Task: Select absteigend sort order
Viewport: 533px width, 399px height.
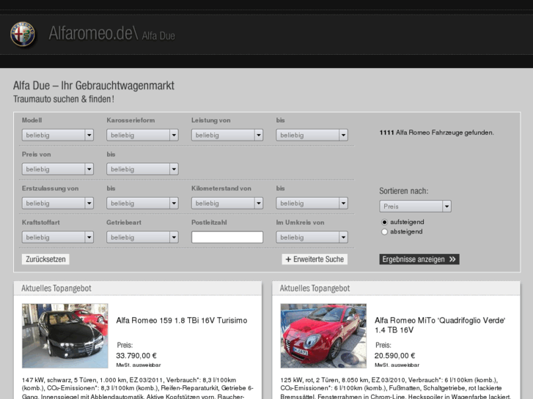Action: [x=384, y=232]
